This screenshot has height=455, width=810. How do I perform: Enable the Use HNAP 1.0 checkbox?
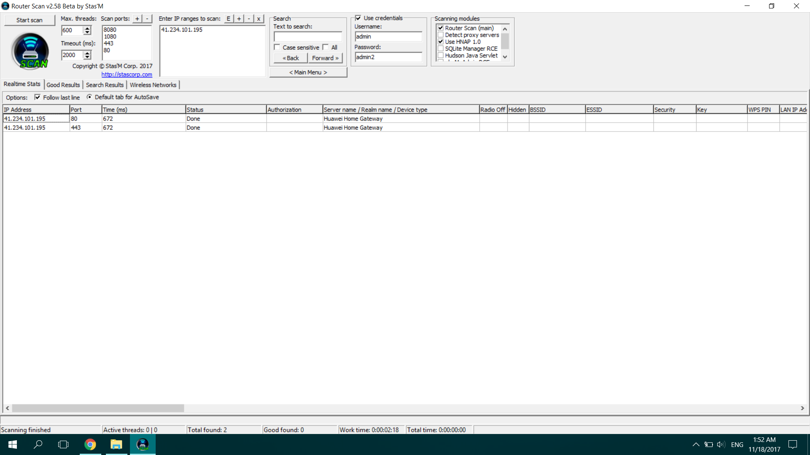pos(440,41)
